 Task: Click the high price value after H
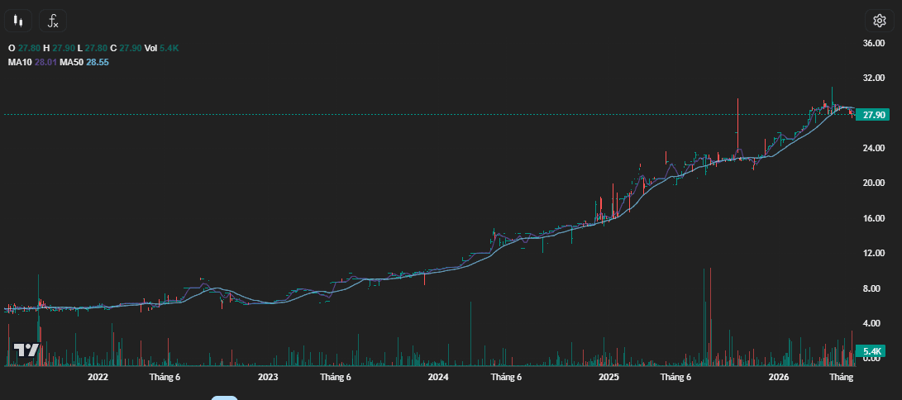pyautogui.click(x=64, y=48)
